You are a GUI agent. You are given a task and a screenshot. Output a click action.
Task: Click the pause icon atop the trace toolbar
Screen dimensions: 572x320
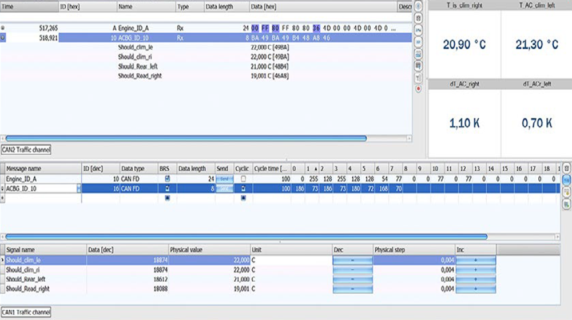pyautogui.click(x=419, y=6)
